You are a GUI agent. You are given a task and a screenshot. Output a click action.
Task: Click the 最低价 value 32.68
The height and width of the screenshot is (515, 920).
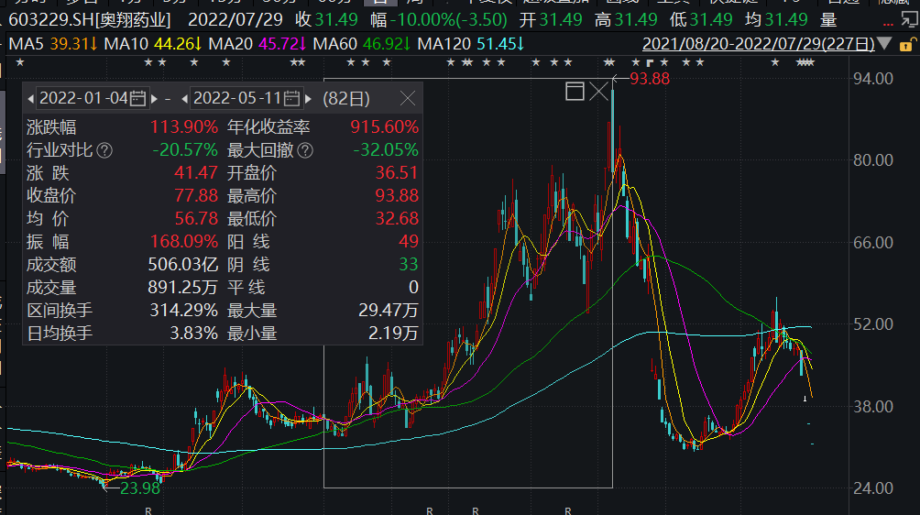pos(397,218)
